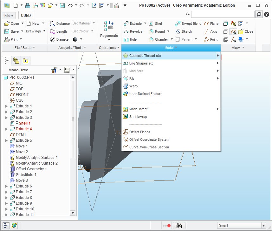
Task: Click the Undo arrow in quick access toolbar
Action: click(70, 6)
